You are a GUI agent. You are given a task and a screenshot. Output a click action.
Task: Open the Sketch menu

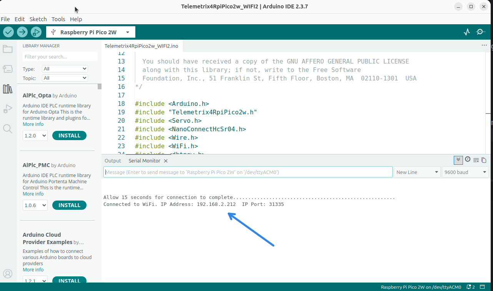pos(38,19)
